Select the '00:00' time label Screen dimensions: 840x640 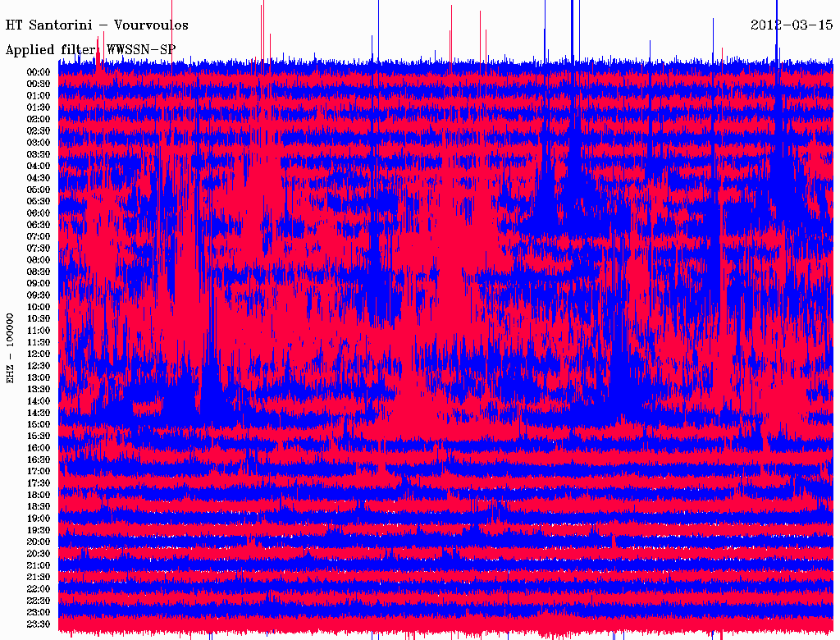click(39, 72)
